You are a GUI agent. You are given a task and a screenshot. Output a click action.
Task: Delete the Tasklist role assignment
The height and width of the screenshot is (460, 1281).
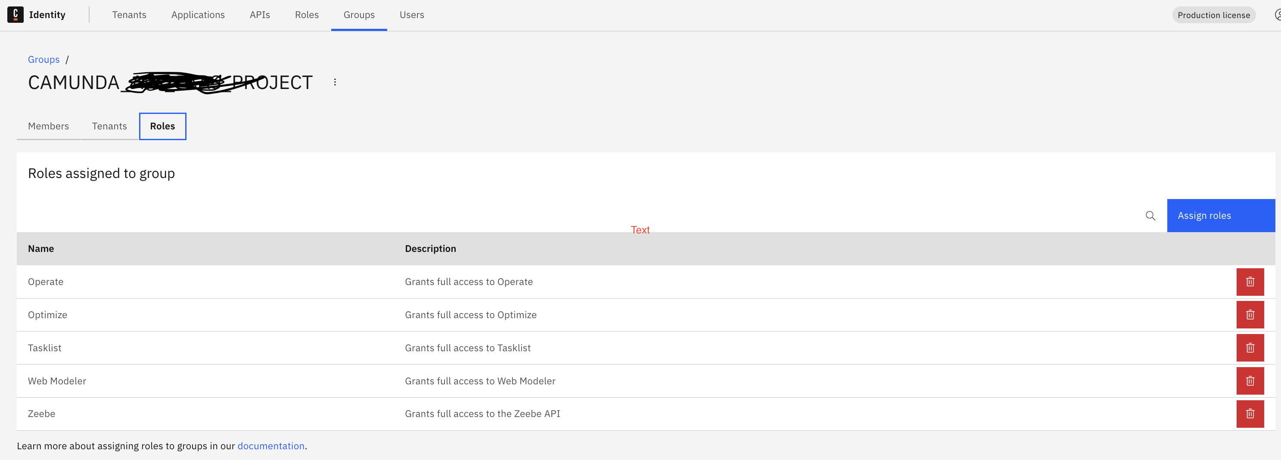1250,348
